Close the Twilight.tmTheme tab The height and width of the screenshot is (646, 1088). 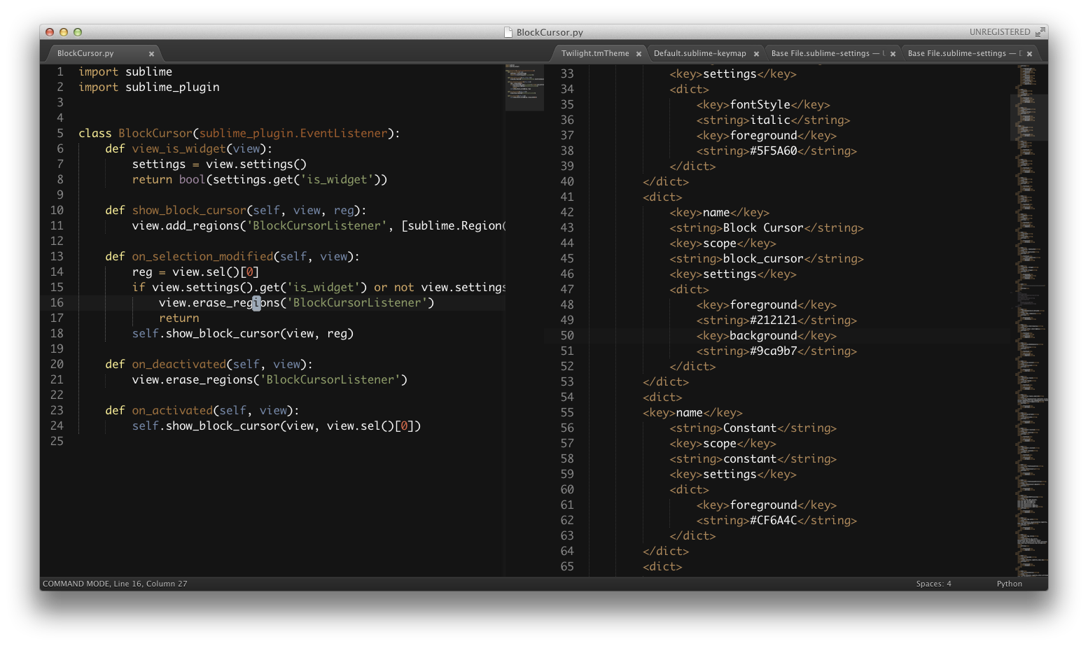(x=639, y=53)
